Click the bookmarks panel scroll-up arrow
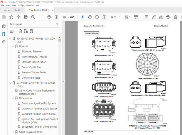The width and height of the screenshot is (182, 135). [60, 38]
